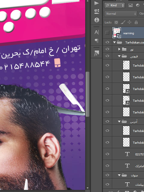
Task: Collapse the آدرس group arrow
Action: pyautogui.click(x=119, y=121)
